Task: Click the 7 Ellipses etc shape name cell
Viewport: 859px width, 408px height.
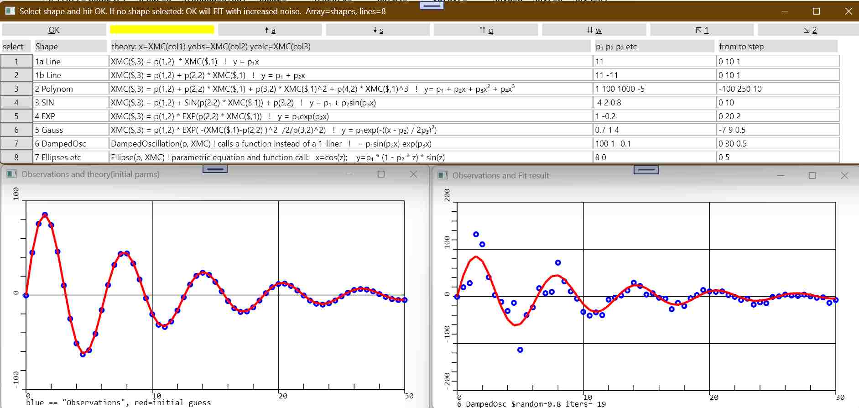Action: click(71, 157)
